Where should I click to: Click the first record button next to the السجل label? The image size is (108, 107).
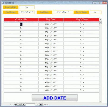[x=41, y=104]
